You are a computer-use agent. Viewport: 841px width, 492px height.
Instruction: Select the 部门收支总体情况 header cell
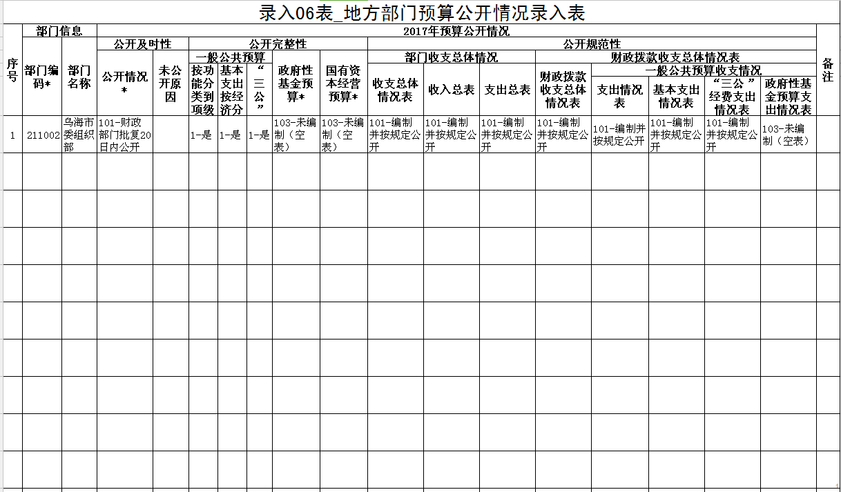click(452, 57)
